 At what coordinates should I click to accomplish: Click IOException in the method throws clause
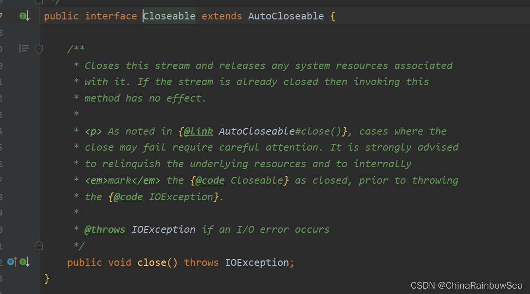256,262
